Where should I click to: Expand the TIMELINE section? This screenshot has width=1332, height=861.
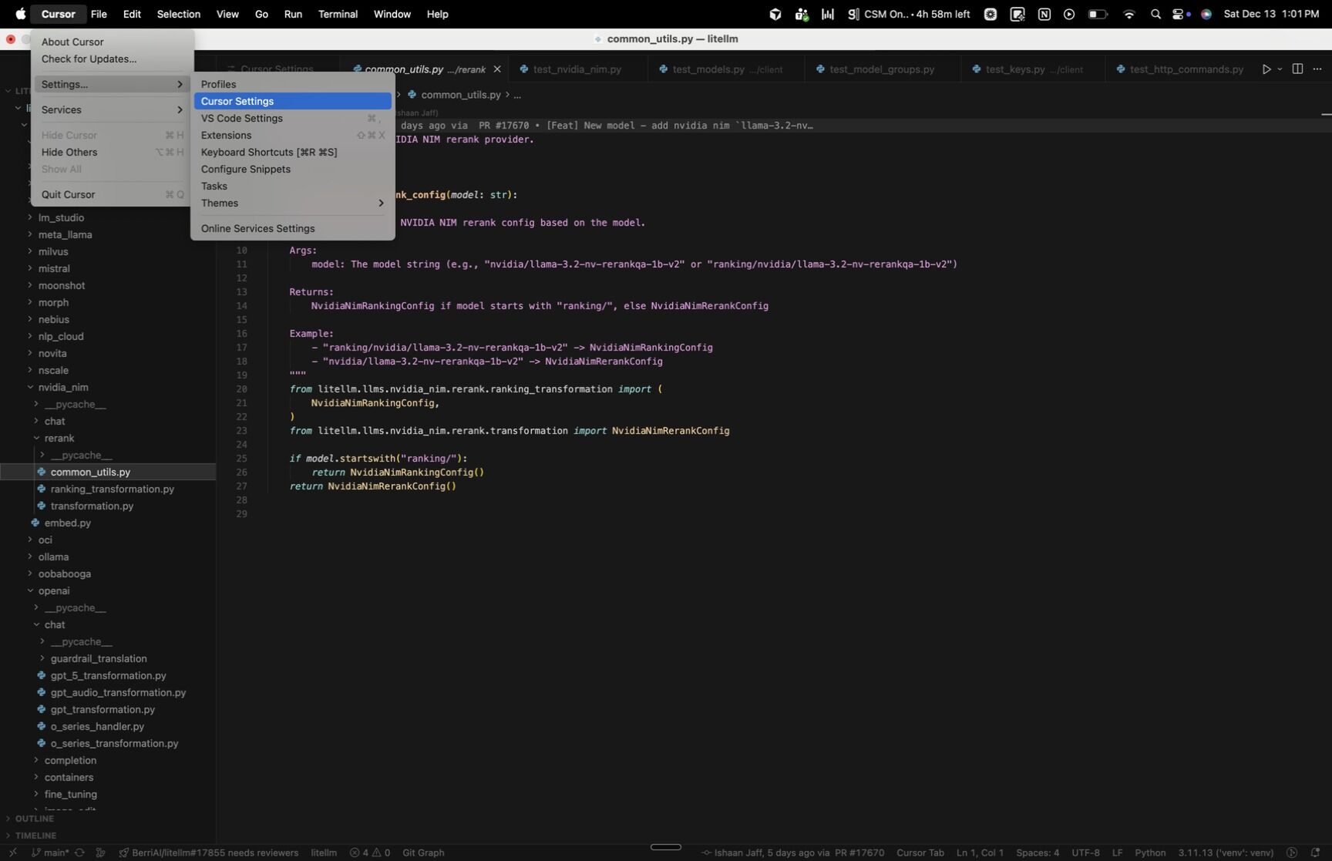coord(36,836)
